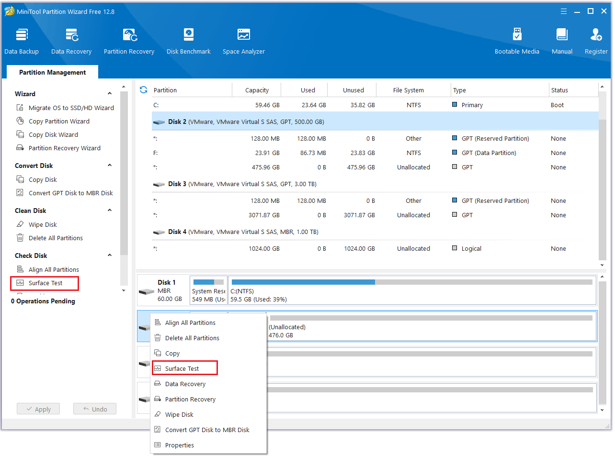The height and width of the screenshot is (456, 615).
Task: Sort by the File System column header
Action: (414, 90)
